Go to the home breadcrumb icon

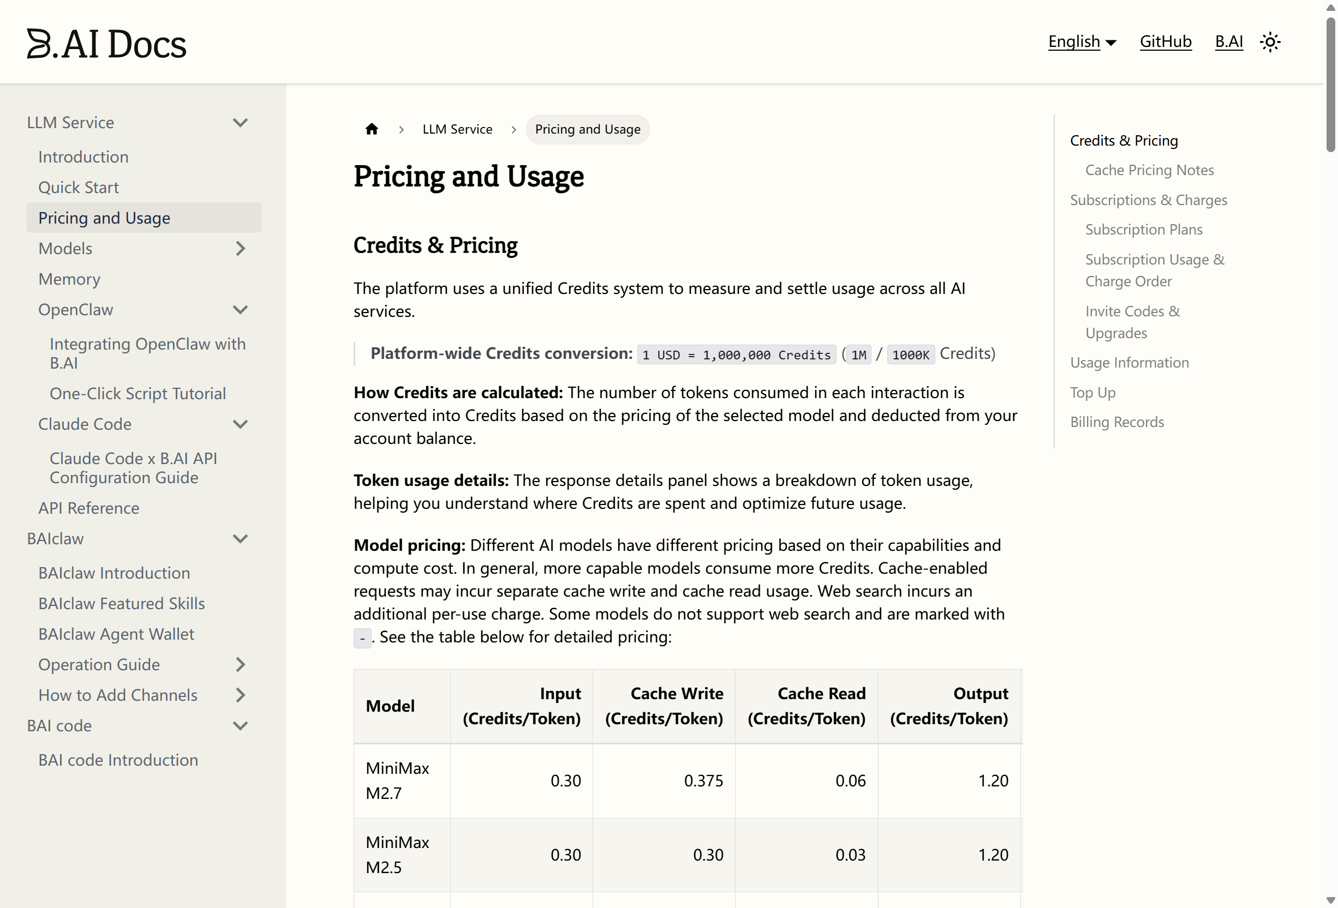[372, 129]
